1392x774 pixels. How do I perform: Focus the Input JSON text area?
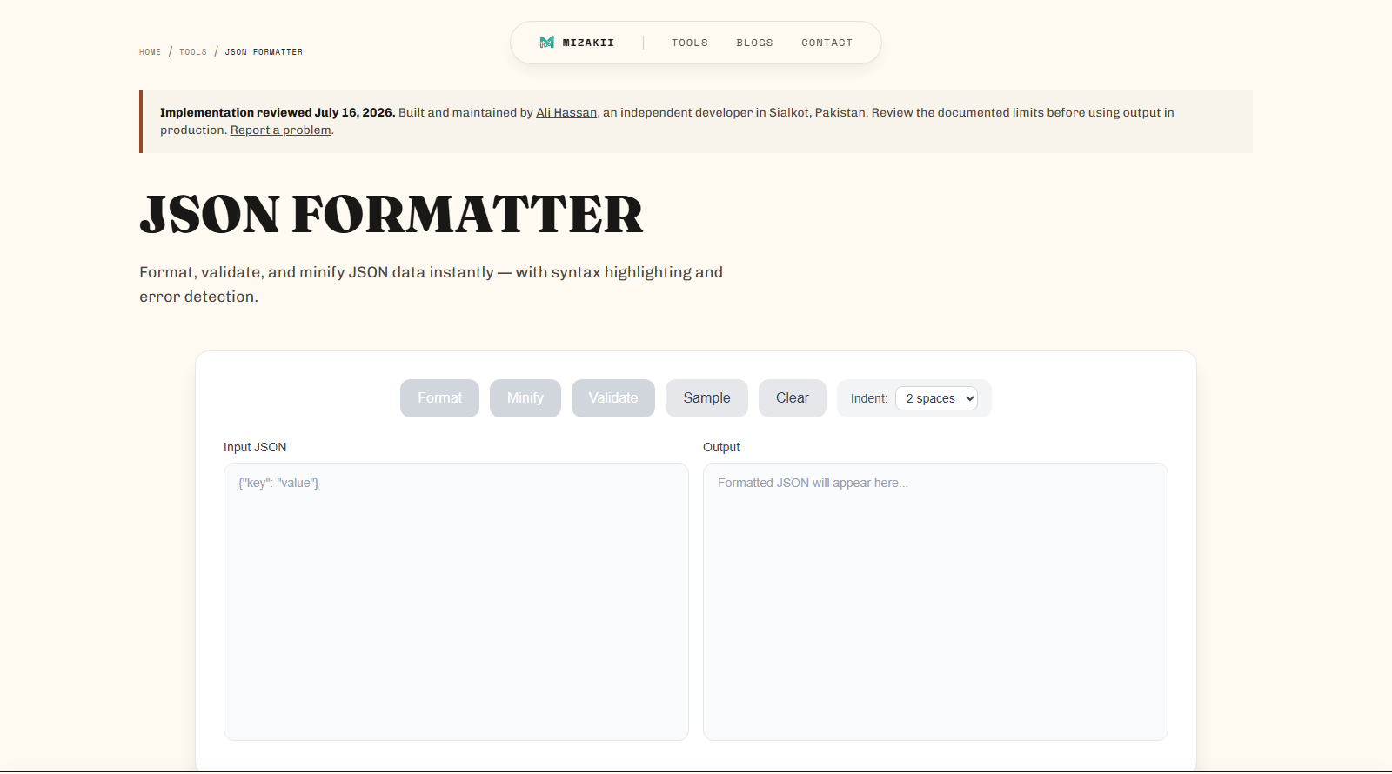coord(456,602)
